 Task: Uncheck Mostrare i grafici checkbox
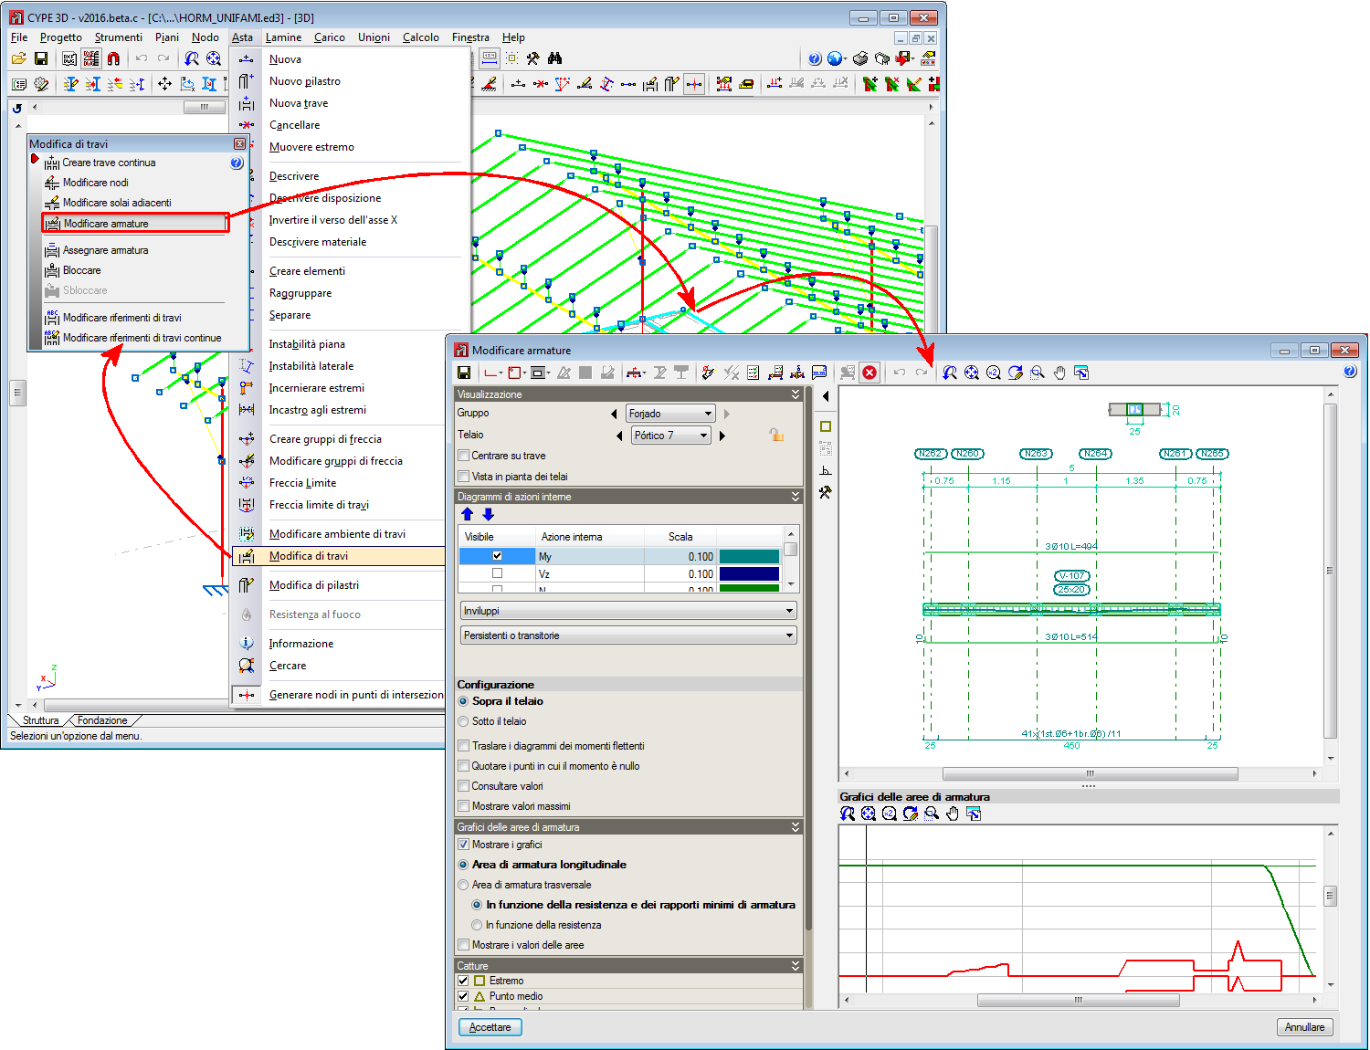pyautogui.click(x=464, y=845)
